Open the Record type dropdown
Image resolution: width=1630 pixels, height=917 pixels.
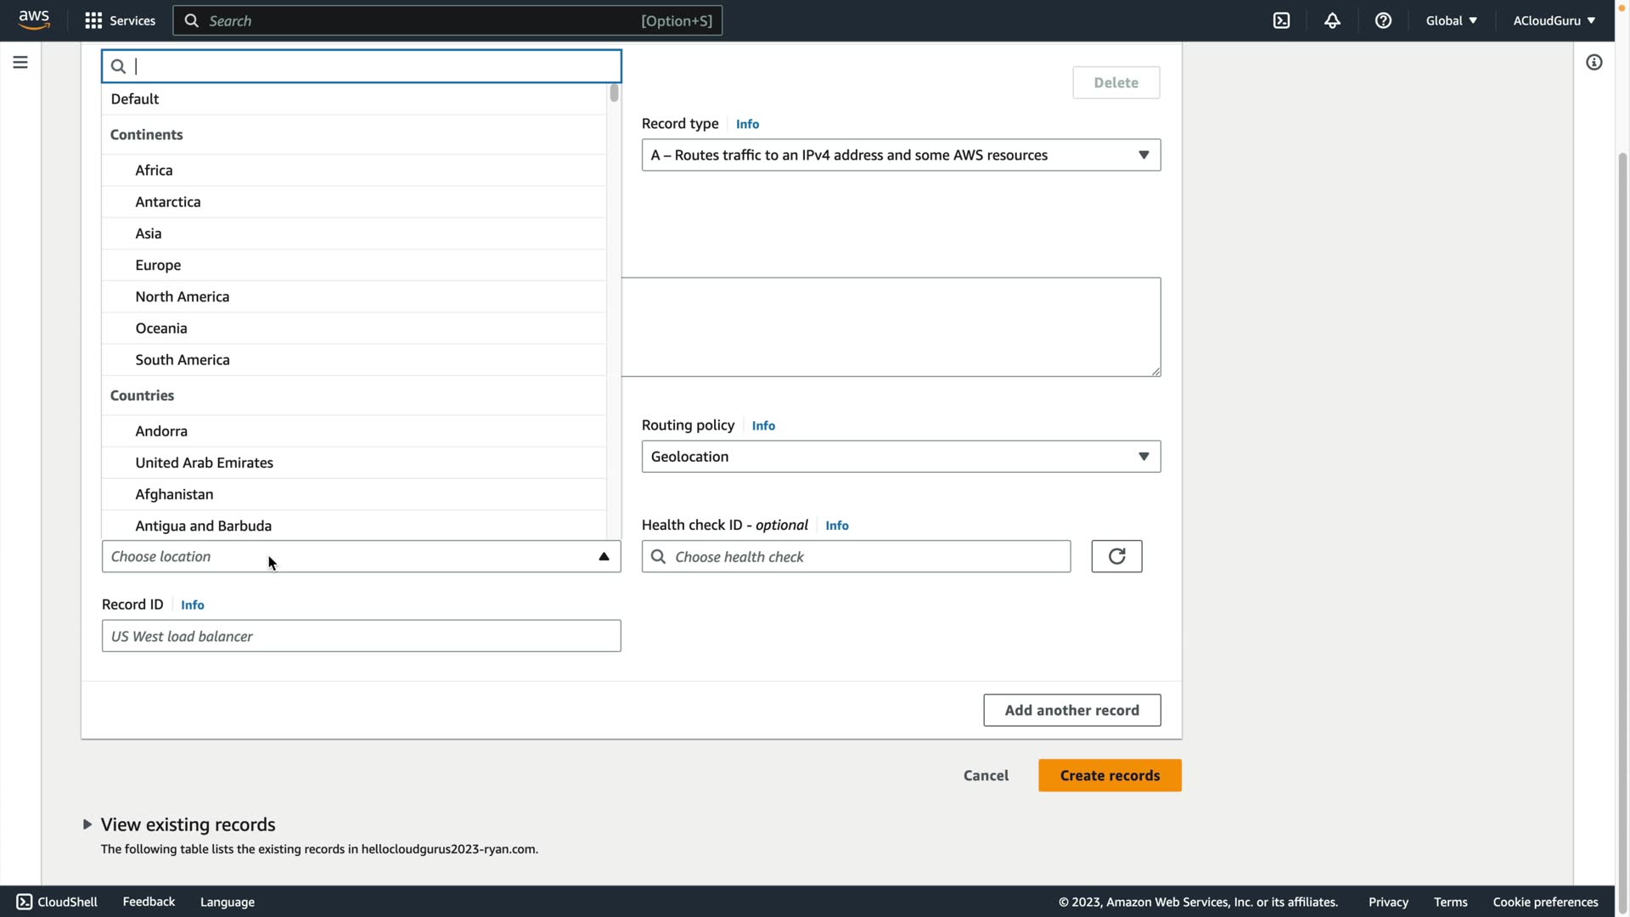[901, 155]
